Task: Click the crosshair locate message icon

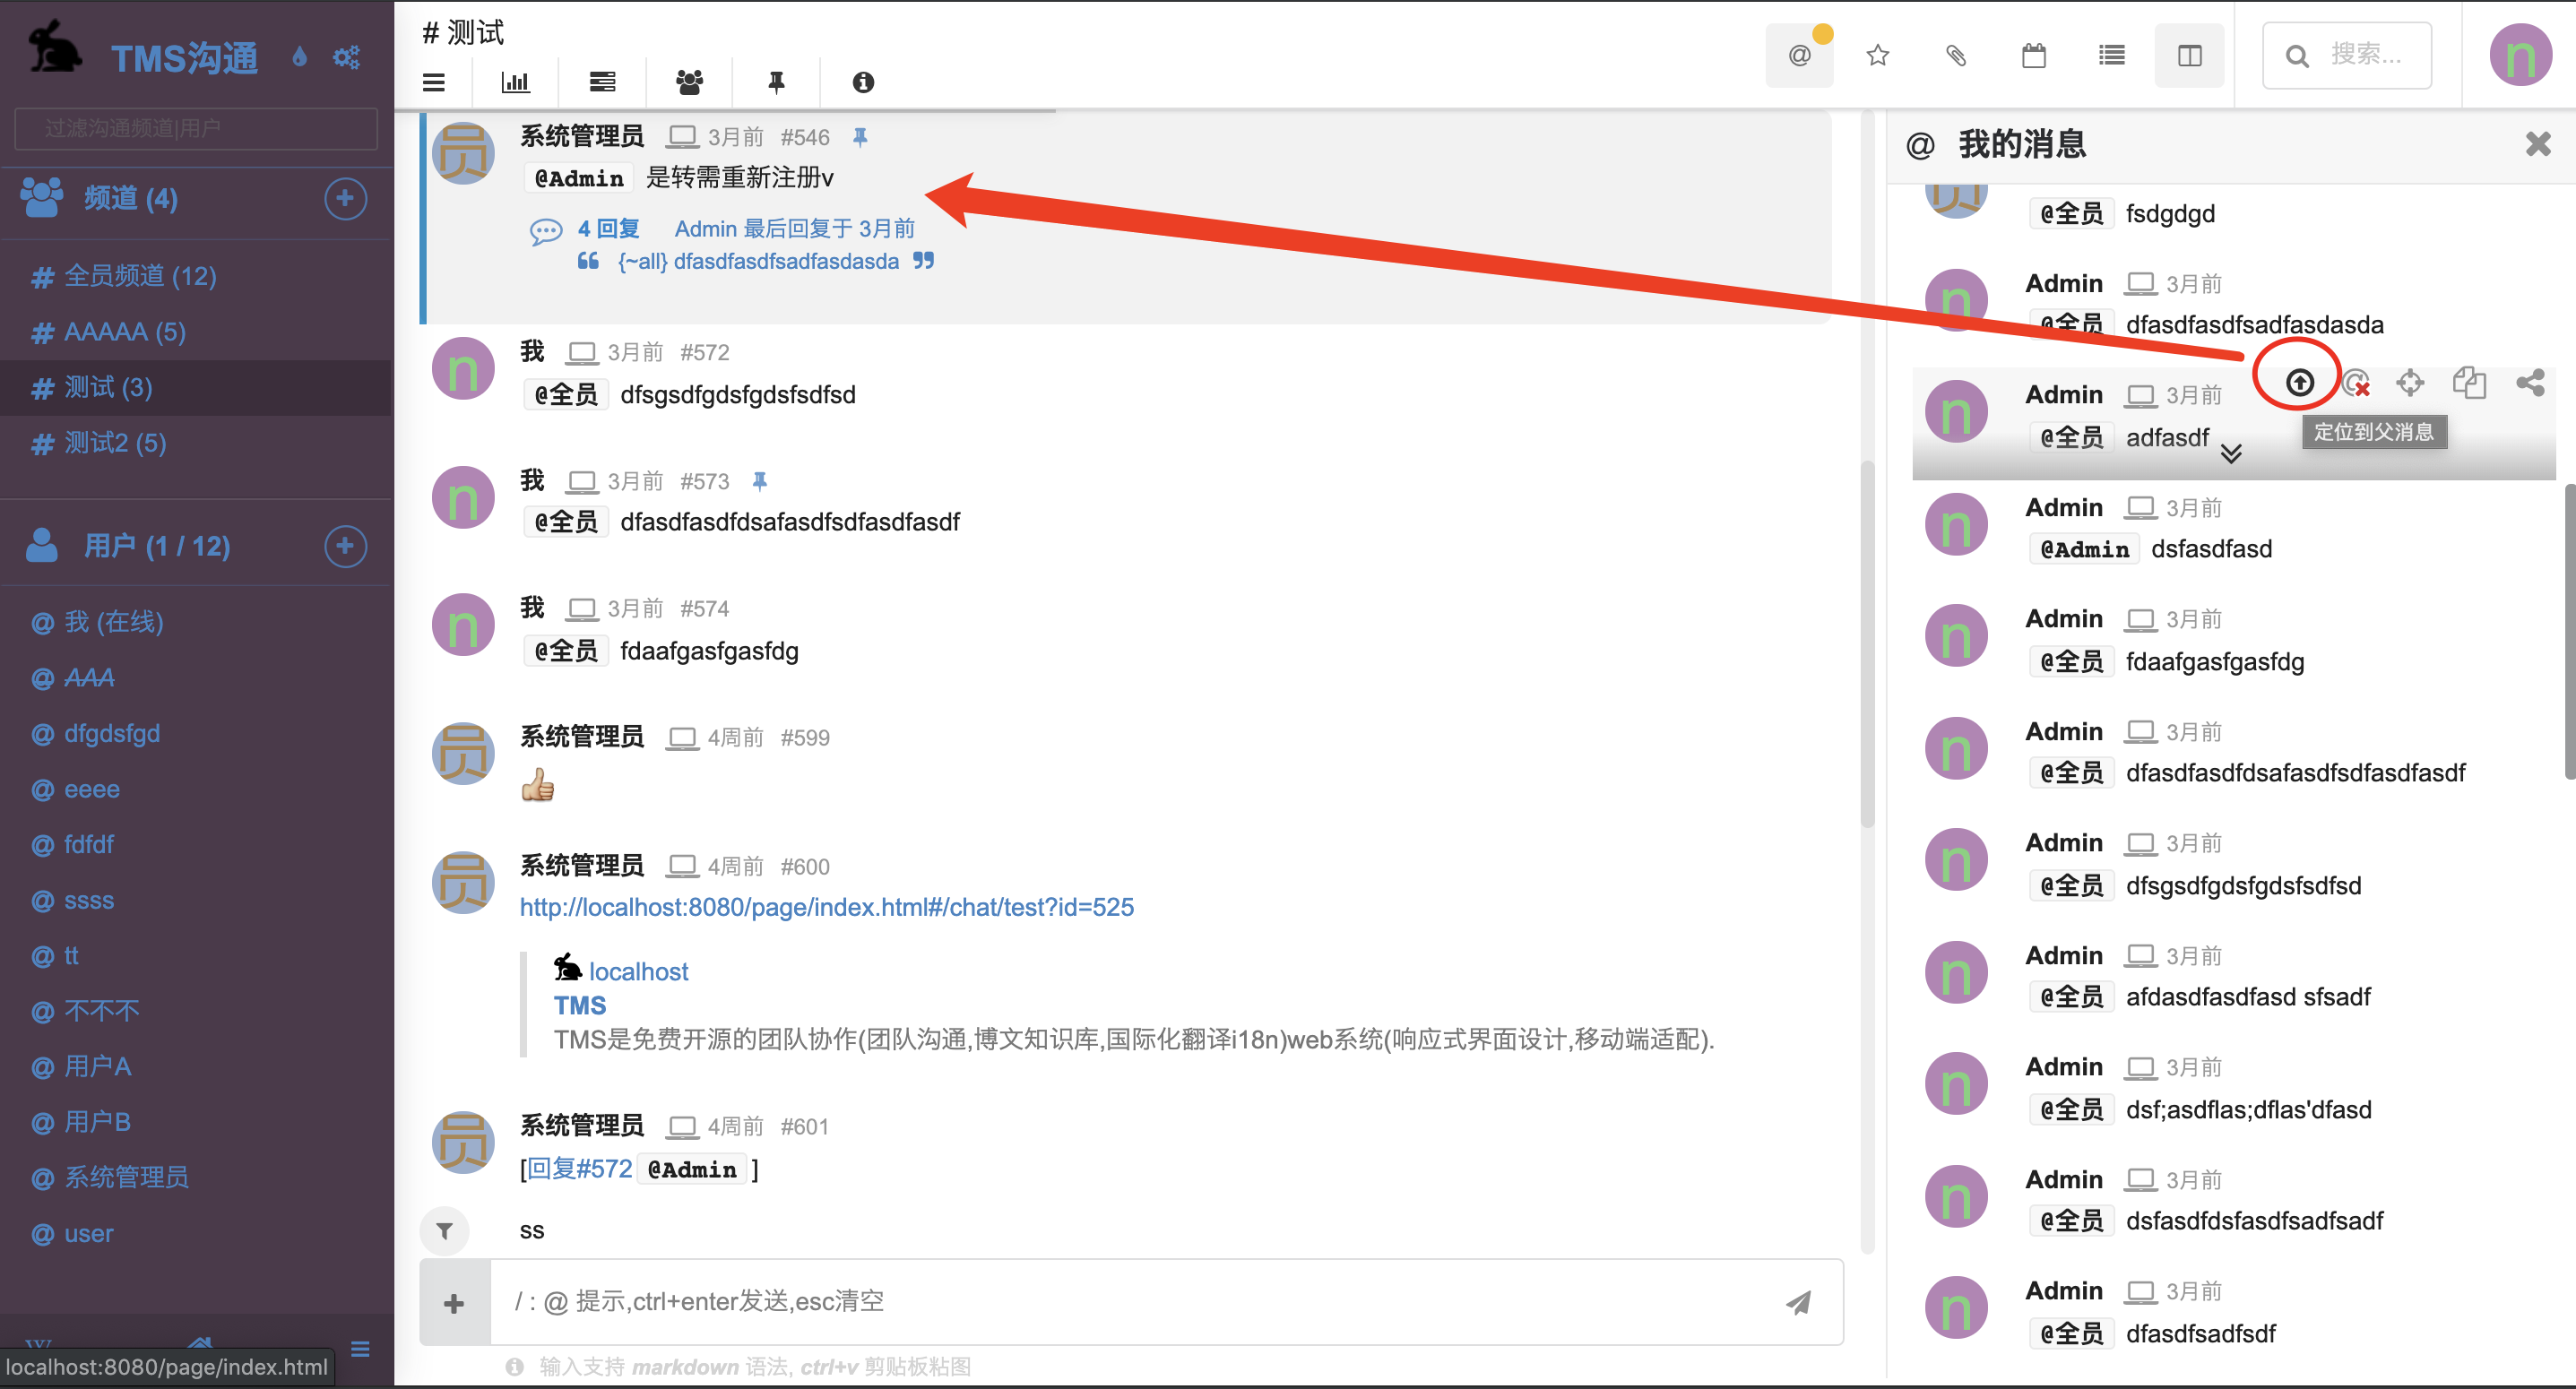Action: click(2410, 382)
